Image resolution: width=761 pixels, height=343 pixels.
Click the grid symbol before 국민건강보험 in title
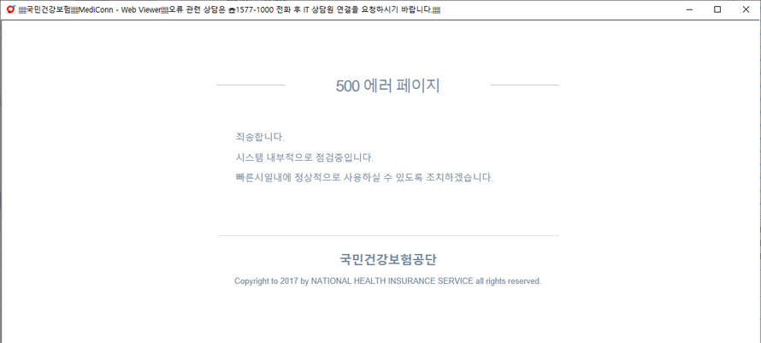pos(22,10)
